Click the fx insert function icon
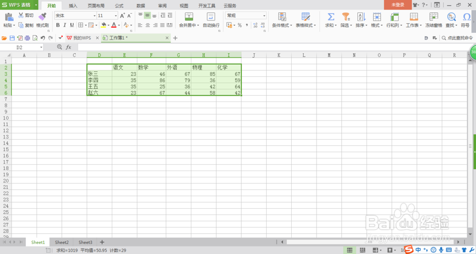476x254 pixels. (69, 47)
